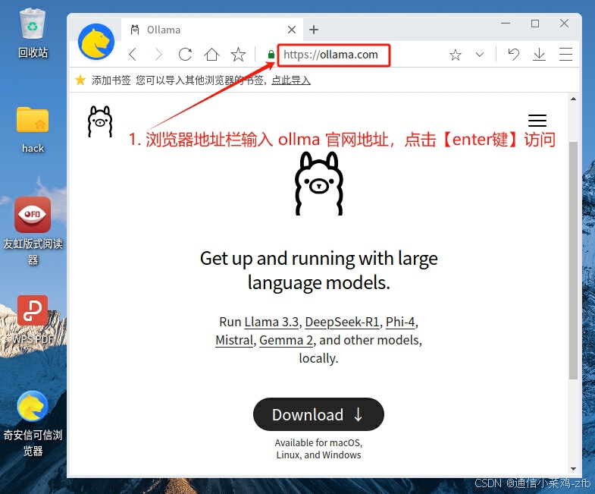Reload the current page

pos(185,55)
